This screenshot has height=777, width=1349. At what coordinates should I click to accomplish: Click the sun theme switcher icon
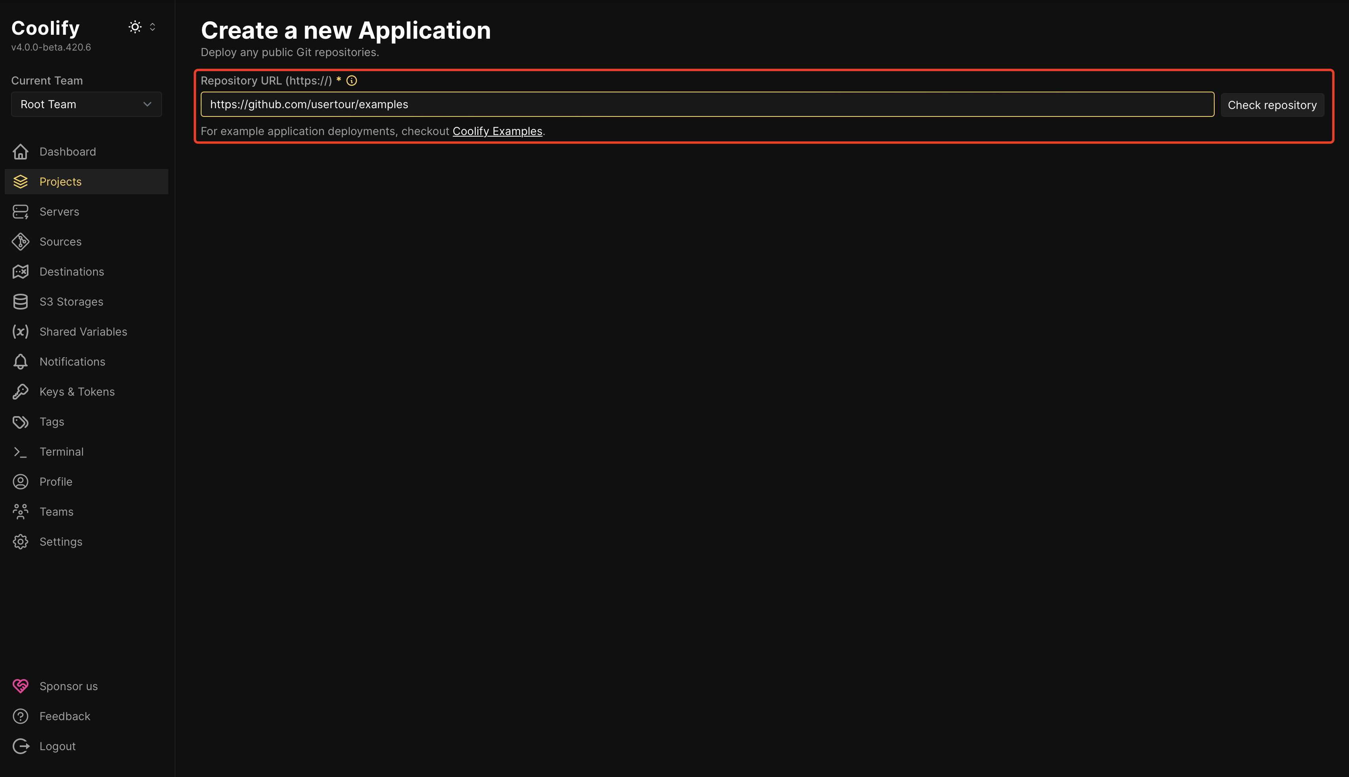[x=135, y=27]
